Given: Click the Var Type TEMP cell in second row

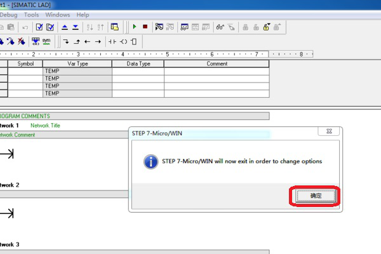Looking at the screenshot, I should [77, 79].
